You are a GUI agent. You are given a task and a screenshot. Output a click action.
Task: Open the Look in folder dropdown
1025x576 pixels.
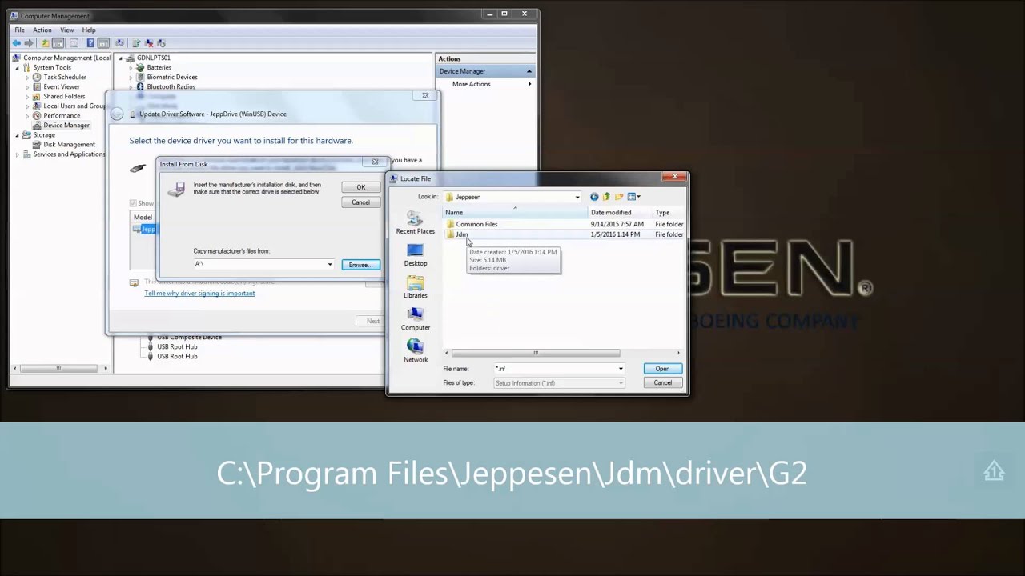577,197
